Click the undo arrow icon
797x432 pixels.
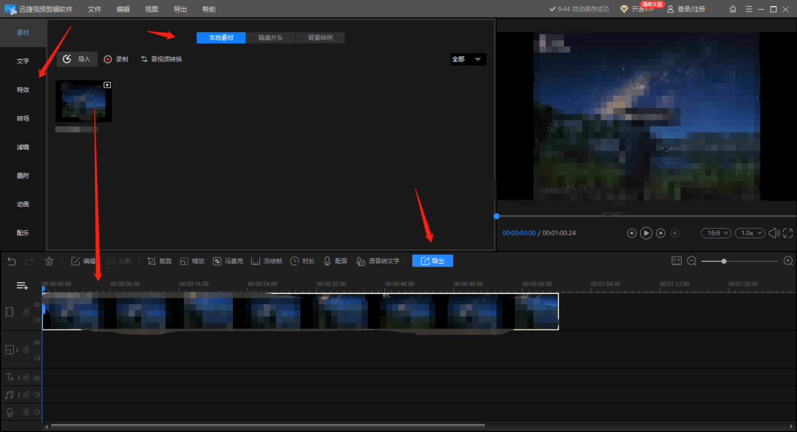coord(11,261)
